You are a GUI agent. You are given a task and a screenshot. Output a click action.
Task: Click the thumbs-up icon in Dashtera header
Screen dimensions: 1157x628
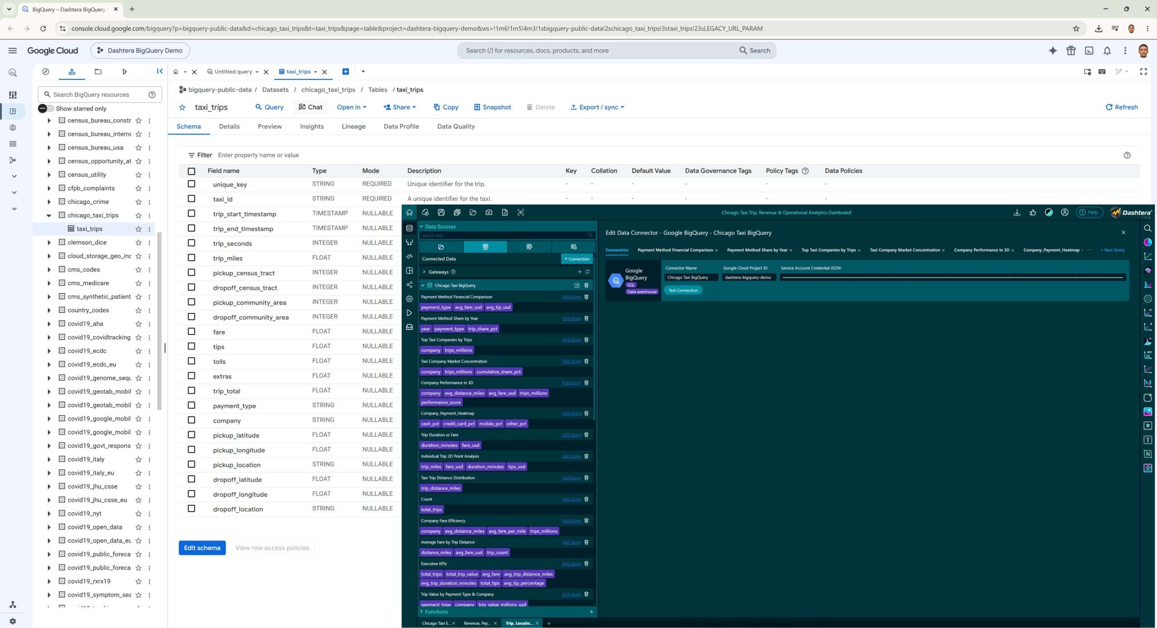pos(1033,213)
